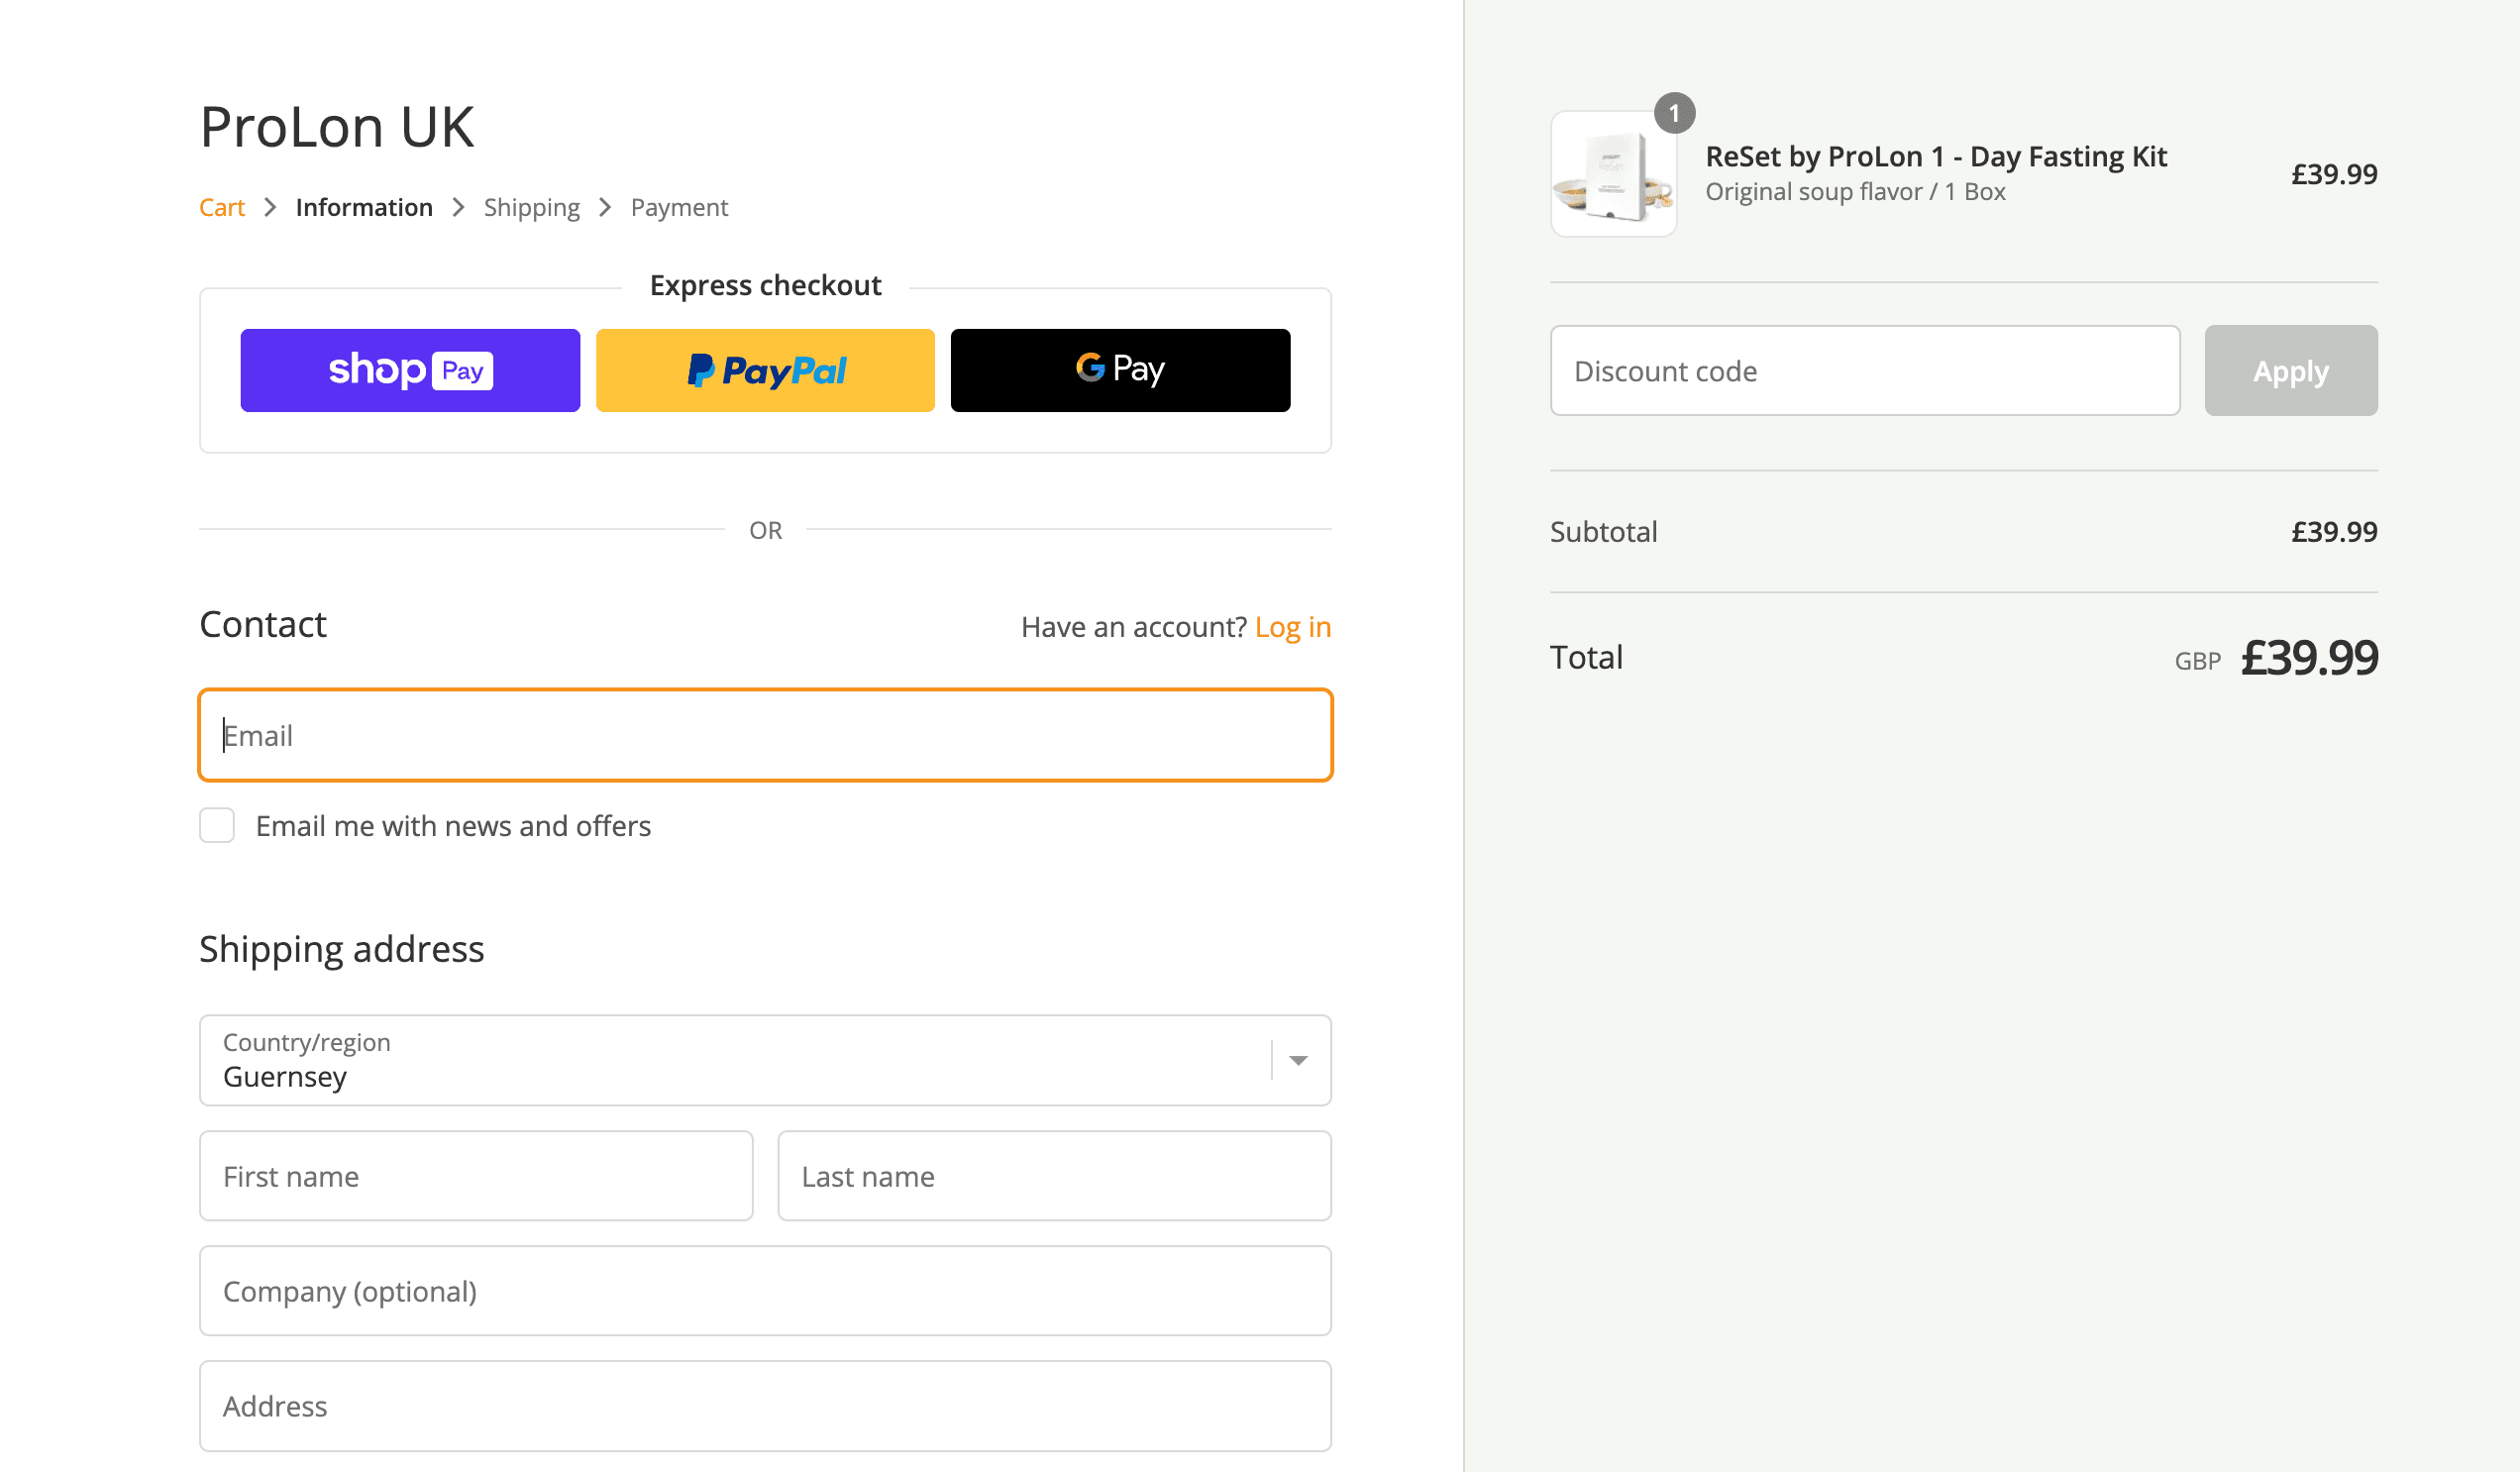Pay with the Shop Pay button
Image resolution: width=2520 pixels, height=1472 pixels.
pyautogui.click(x=410, y=370)
